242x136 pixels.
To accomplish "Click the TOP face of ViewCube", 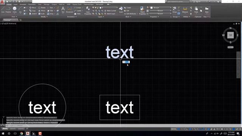I will 230,35.
